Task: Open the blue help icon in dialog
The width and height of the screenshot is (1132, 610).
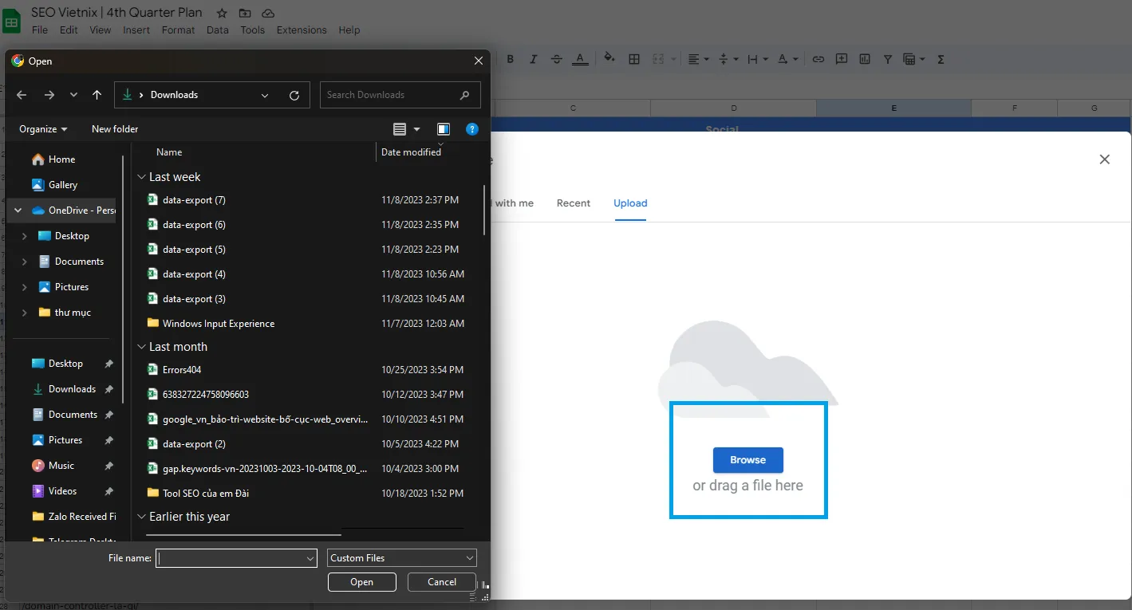Action: [472, 129]
